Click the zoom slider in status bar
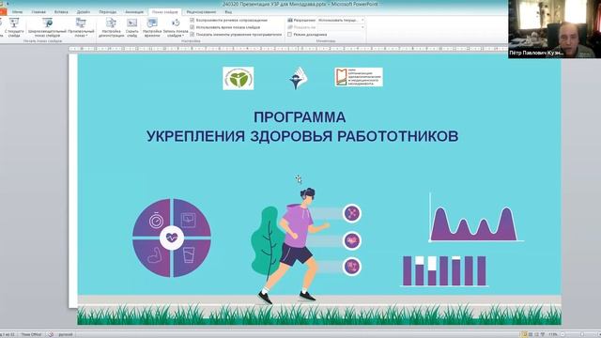This screenshot has width=601, height=338. click(582, 334)
